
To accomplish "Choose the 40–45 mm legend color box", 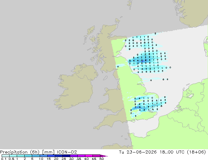I will [x=89, y=156].
